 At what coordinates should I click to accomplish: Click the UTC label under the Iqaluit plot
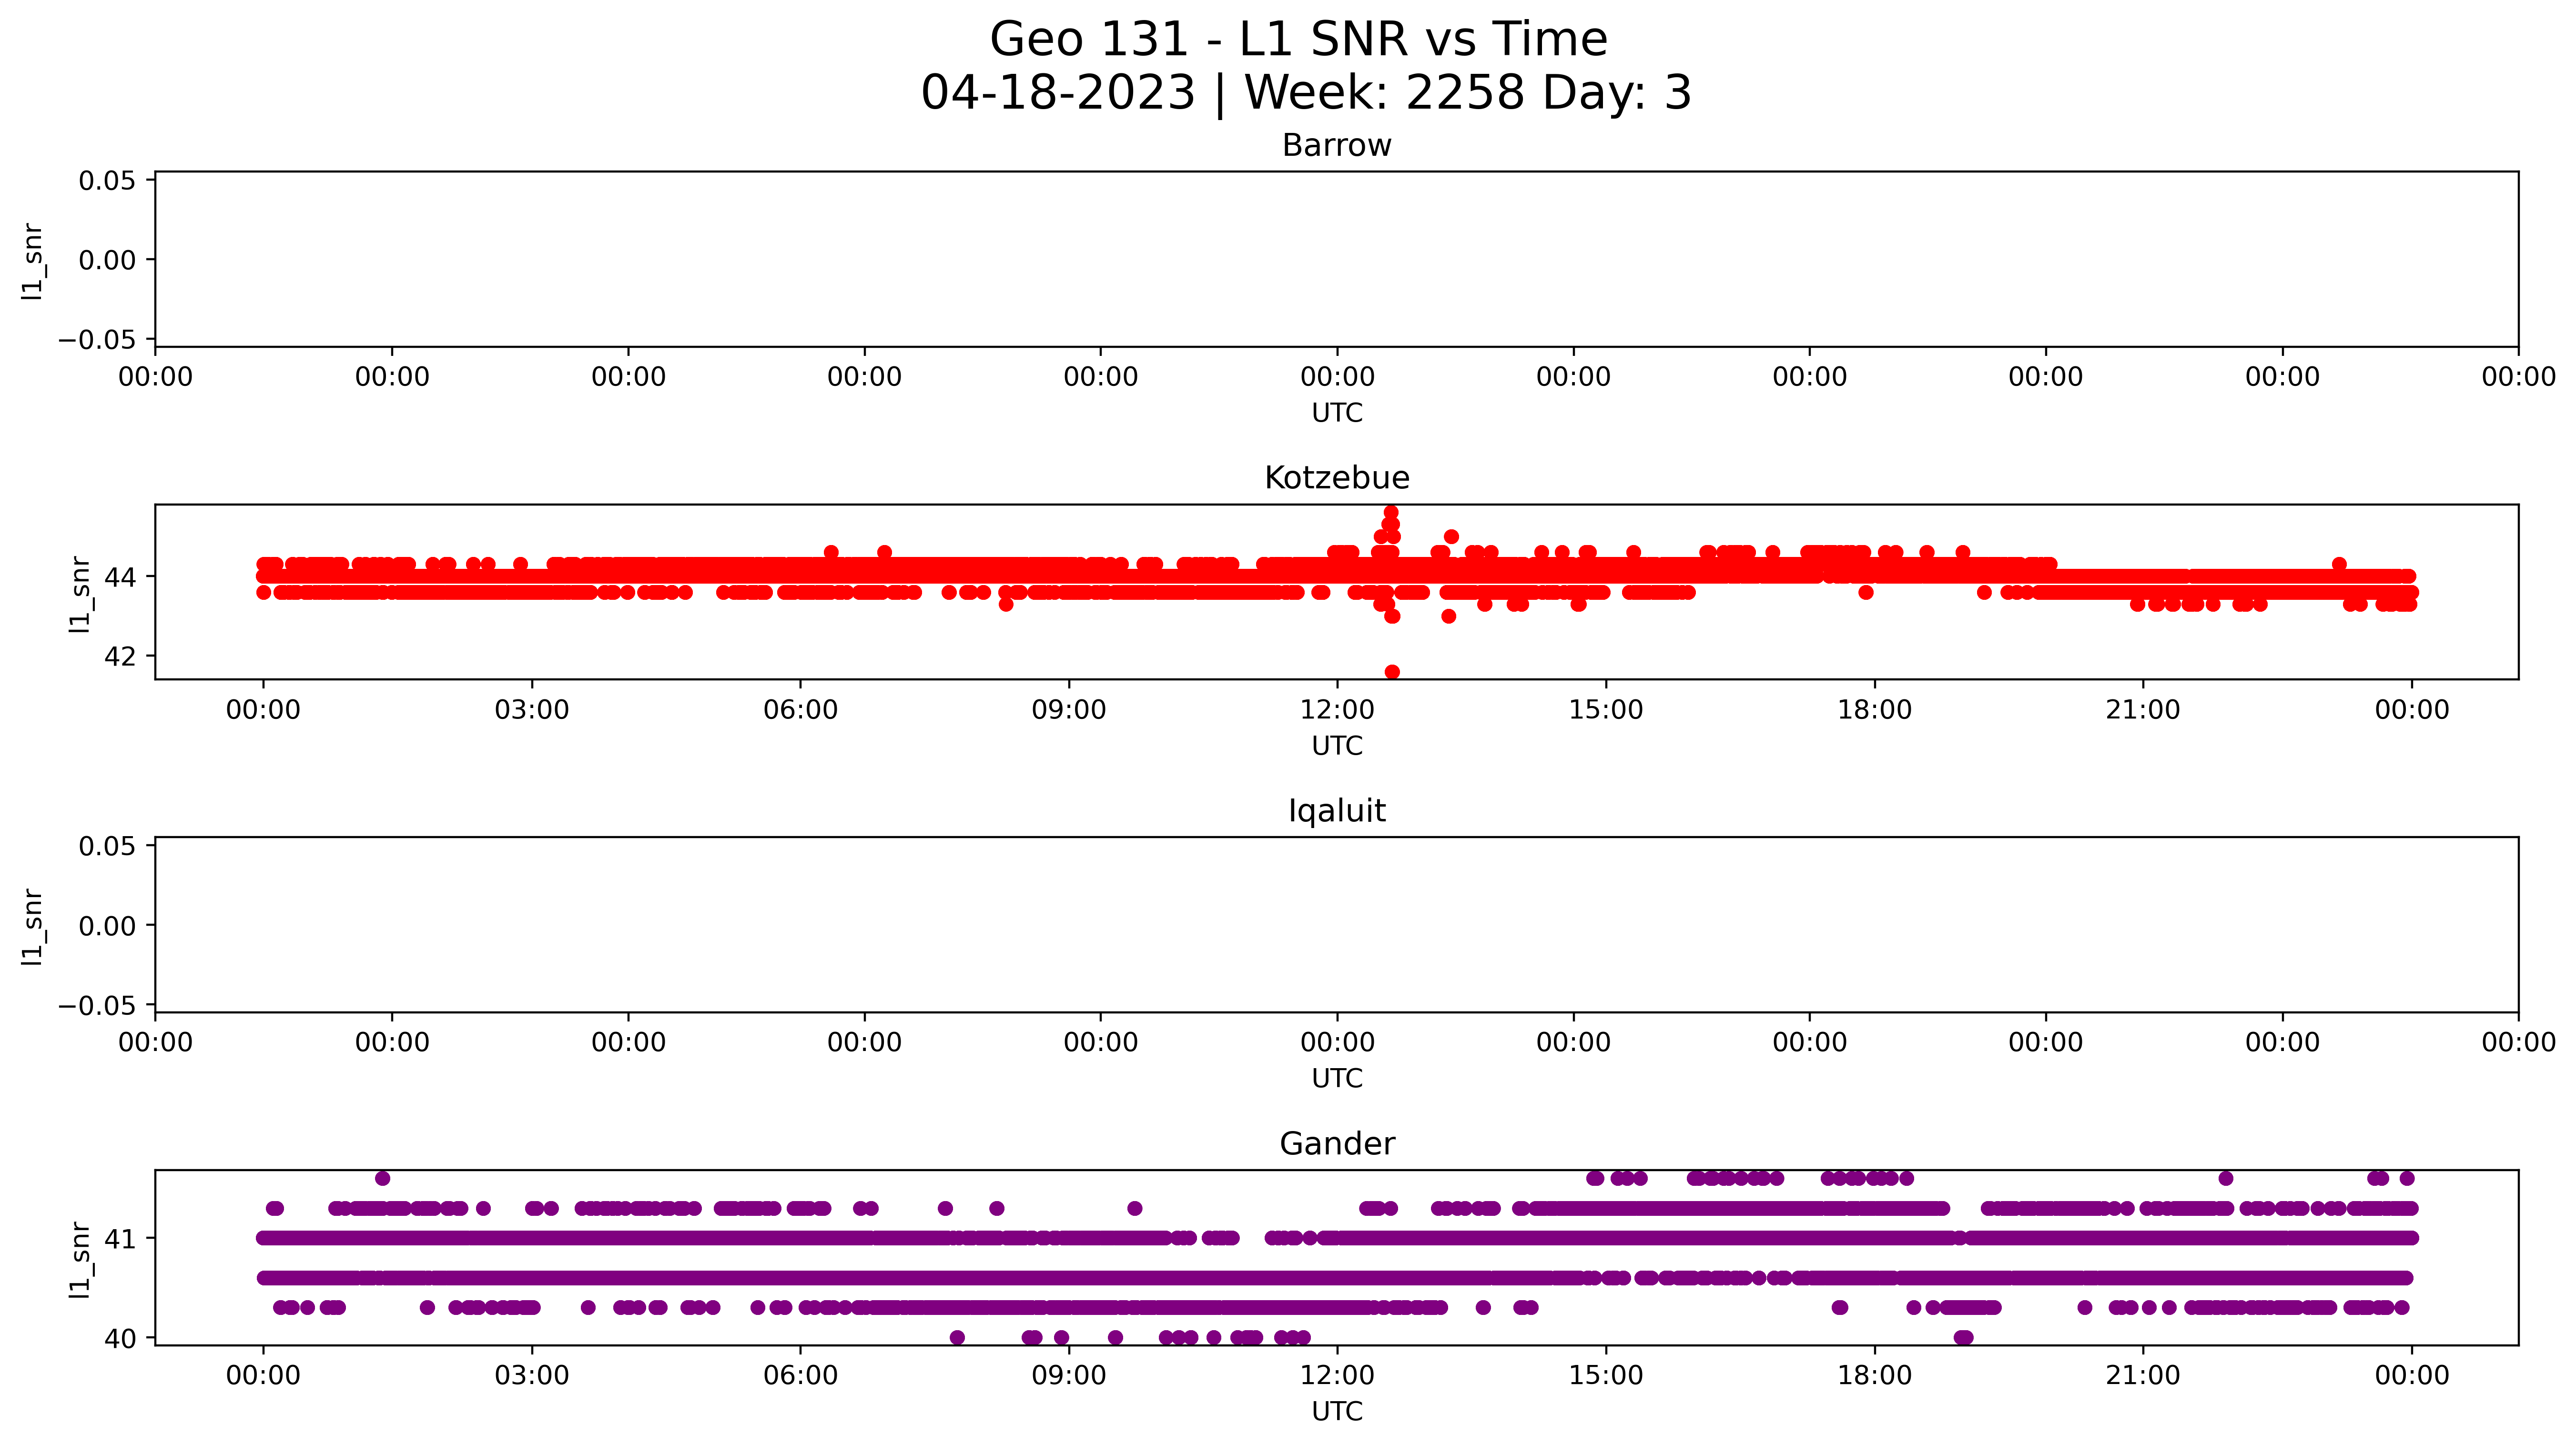coord(1337,1079)
